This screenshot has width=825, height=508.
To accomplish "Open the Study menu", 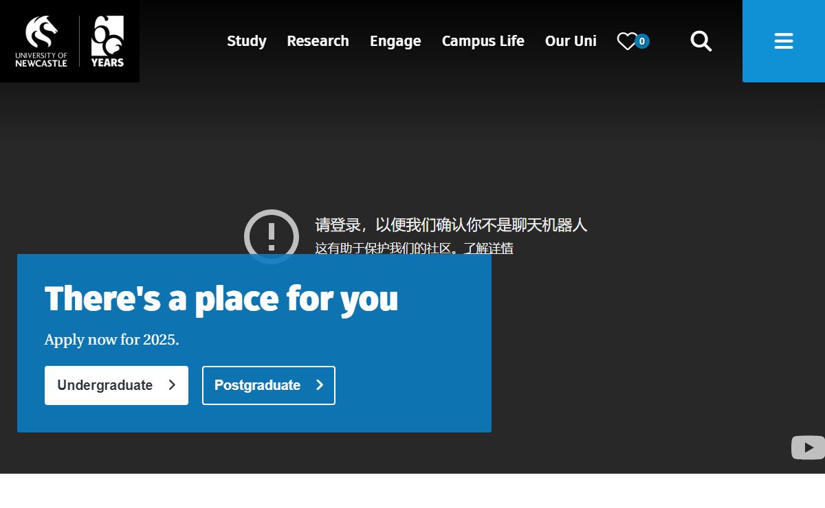I will click(246, 41).
